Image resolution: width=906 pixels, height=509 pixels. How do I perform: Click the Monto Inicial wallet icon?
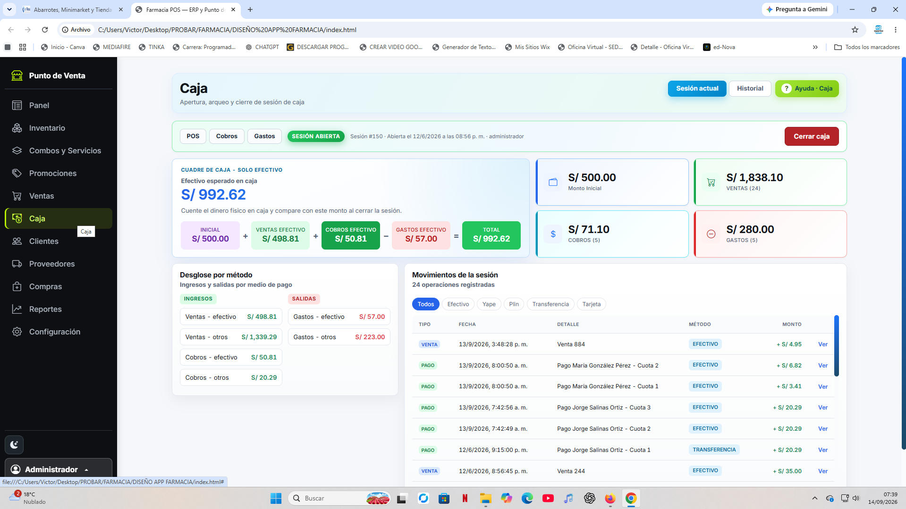click(553, 182)
